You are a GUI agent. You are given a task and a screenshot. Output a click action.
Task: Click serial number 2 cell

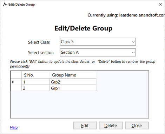36,88
